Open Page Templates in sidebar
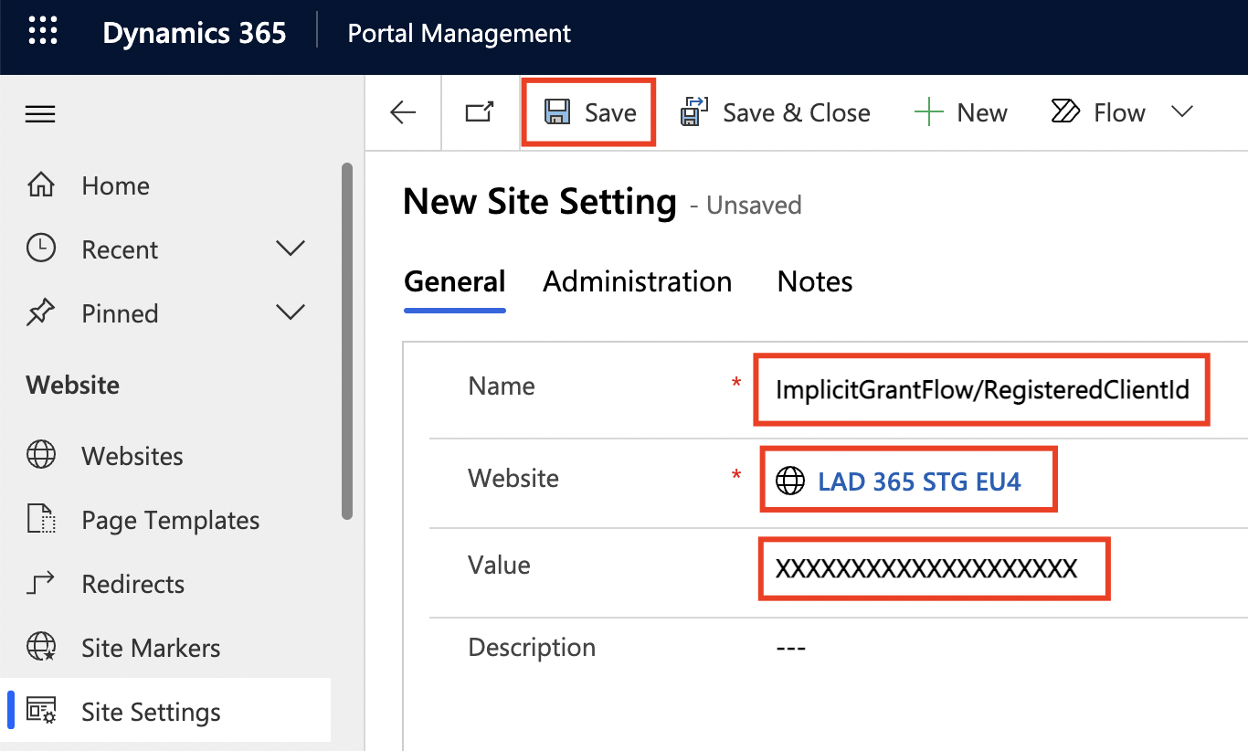The height and width of the screenshot is (751, 1248). tap(171, 520)
